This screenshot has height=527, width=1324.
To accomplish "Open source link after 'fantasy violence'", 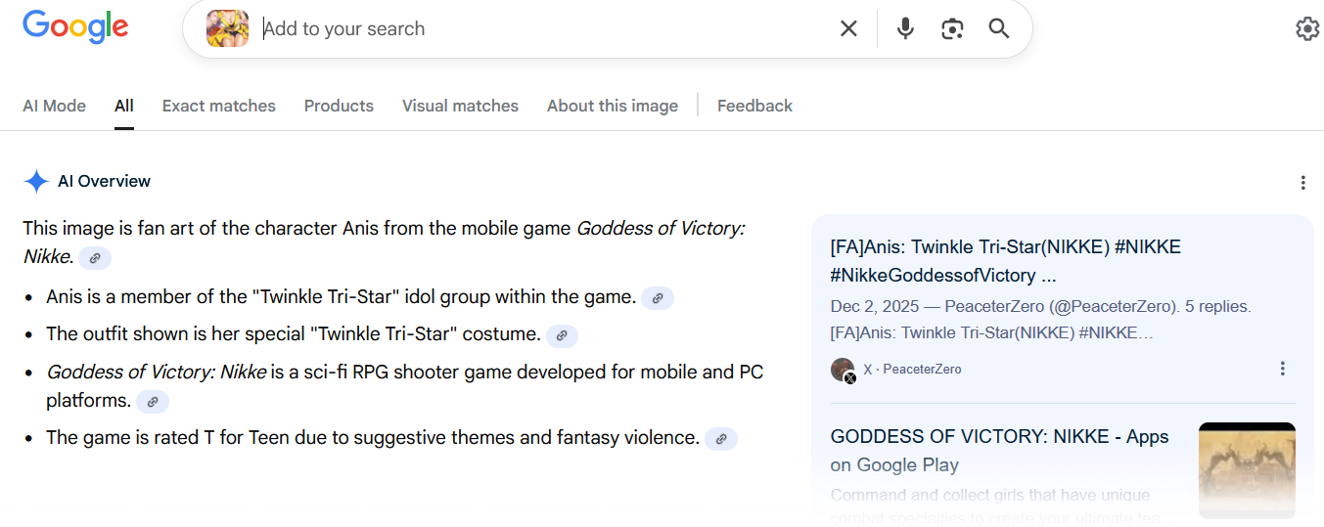I will [721, 439].
